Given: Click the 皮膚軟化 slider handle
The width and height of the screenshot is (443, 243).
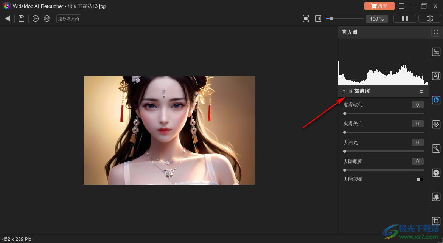Looking at the screenshot, I should coord(344,113).
